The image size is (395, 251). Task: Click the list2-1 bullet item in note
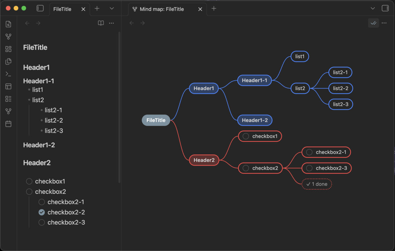54,110
